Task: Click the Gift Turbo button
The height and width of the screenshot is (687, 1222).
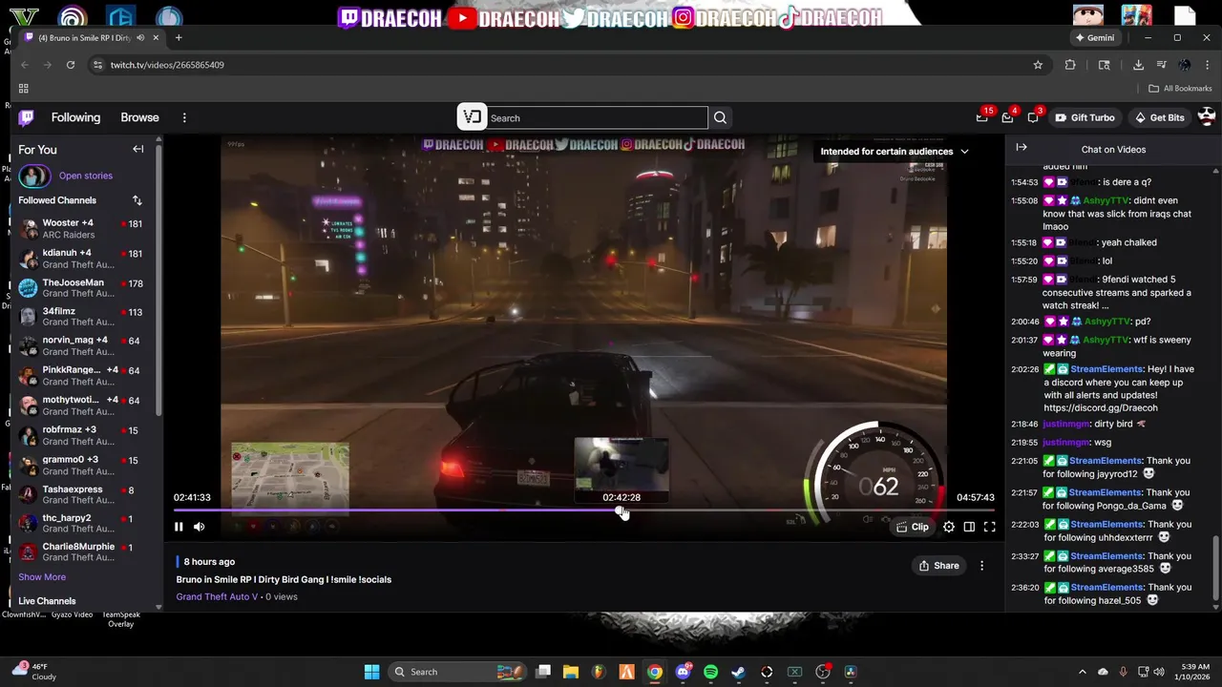Action: 1085,117
